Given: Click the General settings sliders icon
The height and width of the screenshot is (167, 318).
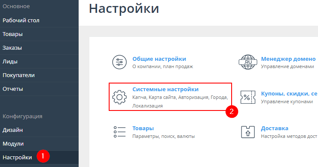Looking at the screenshot, I should point(119,62).
